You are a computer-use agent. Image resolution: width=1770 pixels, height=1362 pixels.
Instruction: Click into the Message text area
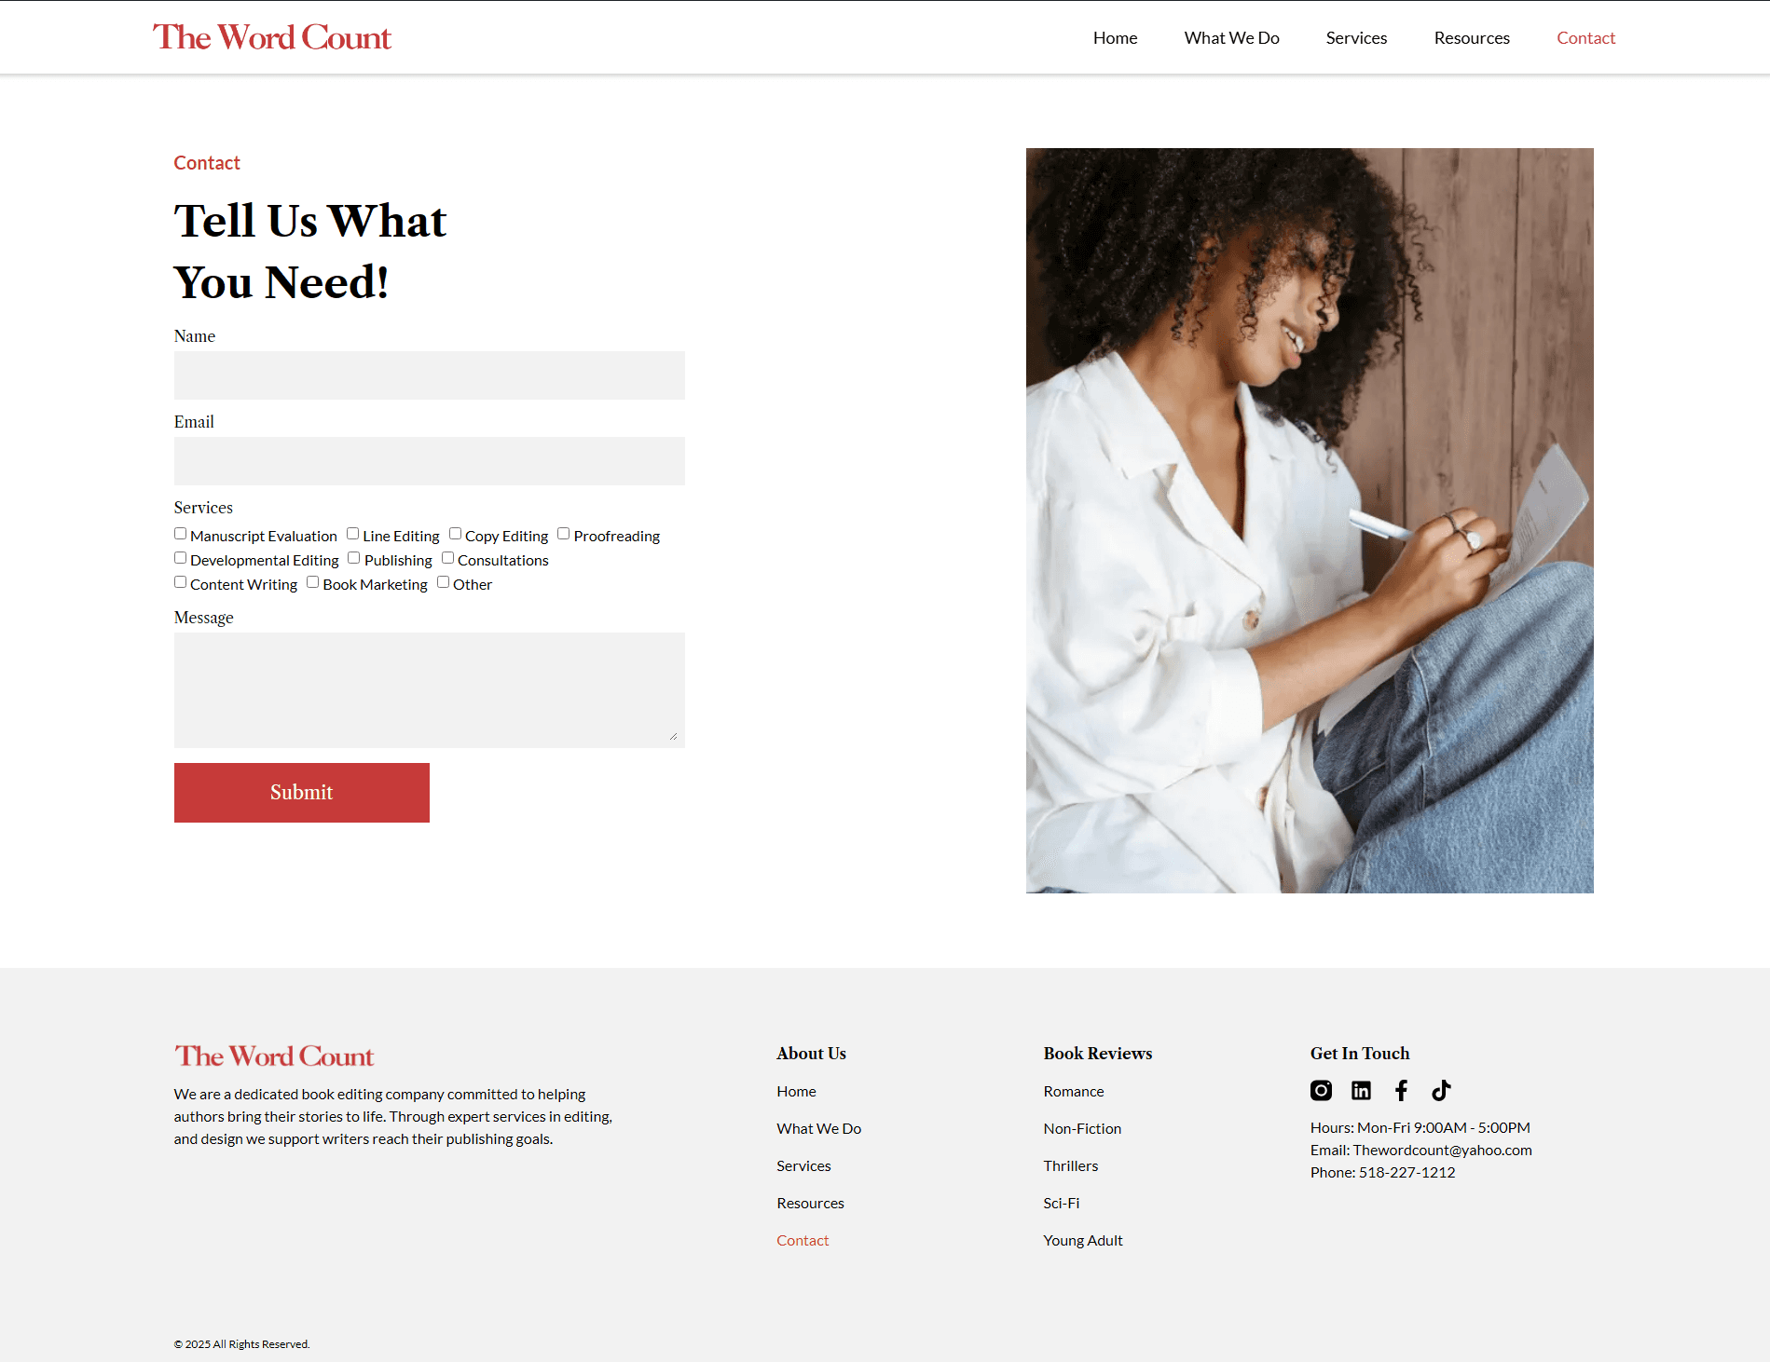pos(430,690)
